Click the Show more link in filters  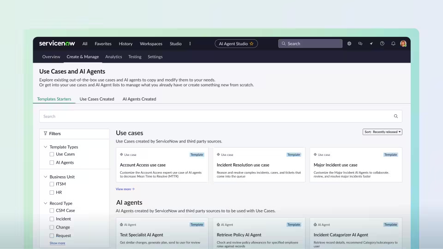pyautogui.click(x=57, y=243)
